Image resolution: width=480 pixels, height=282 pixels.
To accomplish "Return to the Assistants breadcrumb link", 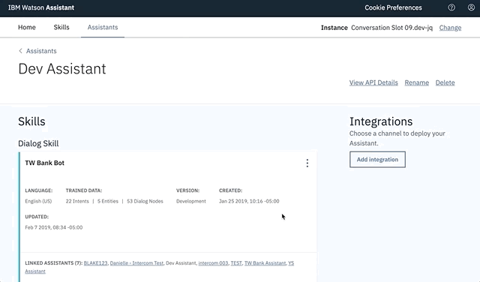I will coord(41,51).
